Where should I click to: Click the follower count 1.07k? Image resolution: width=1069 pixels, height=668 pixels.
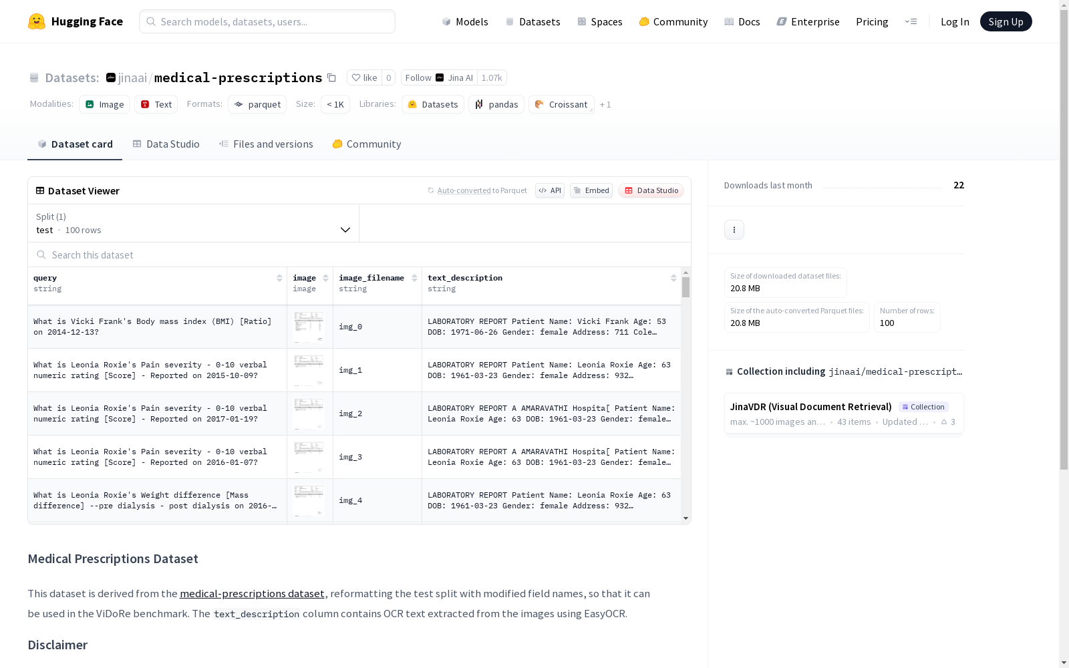(492, 77)
